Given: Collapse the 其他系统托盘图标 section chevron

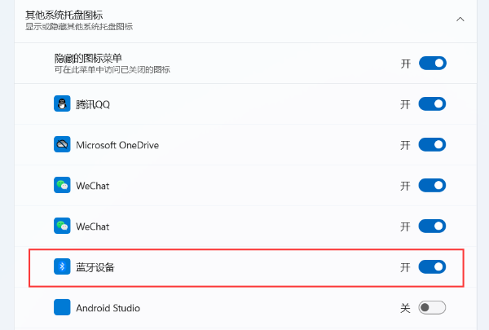Looking at the screenshot, I should coord(460,19).
